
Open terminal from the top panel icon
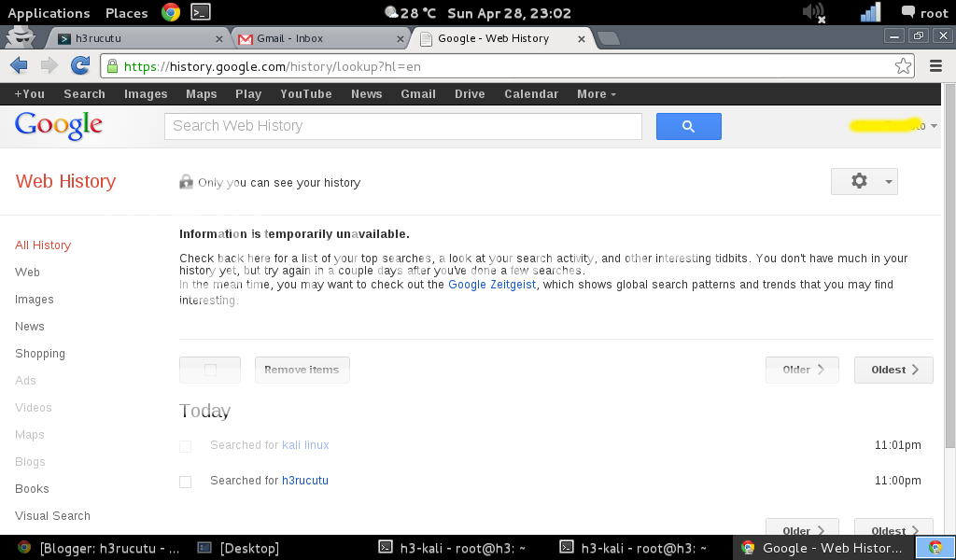coord(200,12)
